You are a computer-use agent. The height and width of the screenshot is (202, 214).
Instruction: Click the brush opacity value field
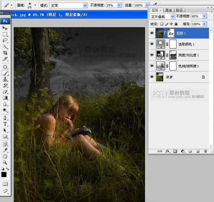(x=111, y=5)
